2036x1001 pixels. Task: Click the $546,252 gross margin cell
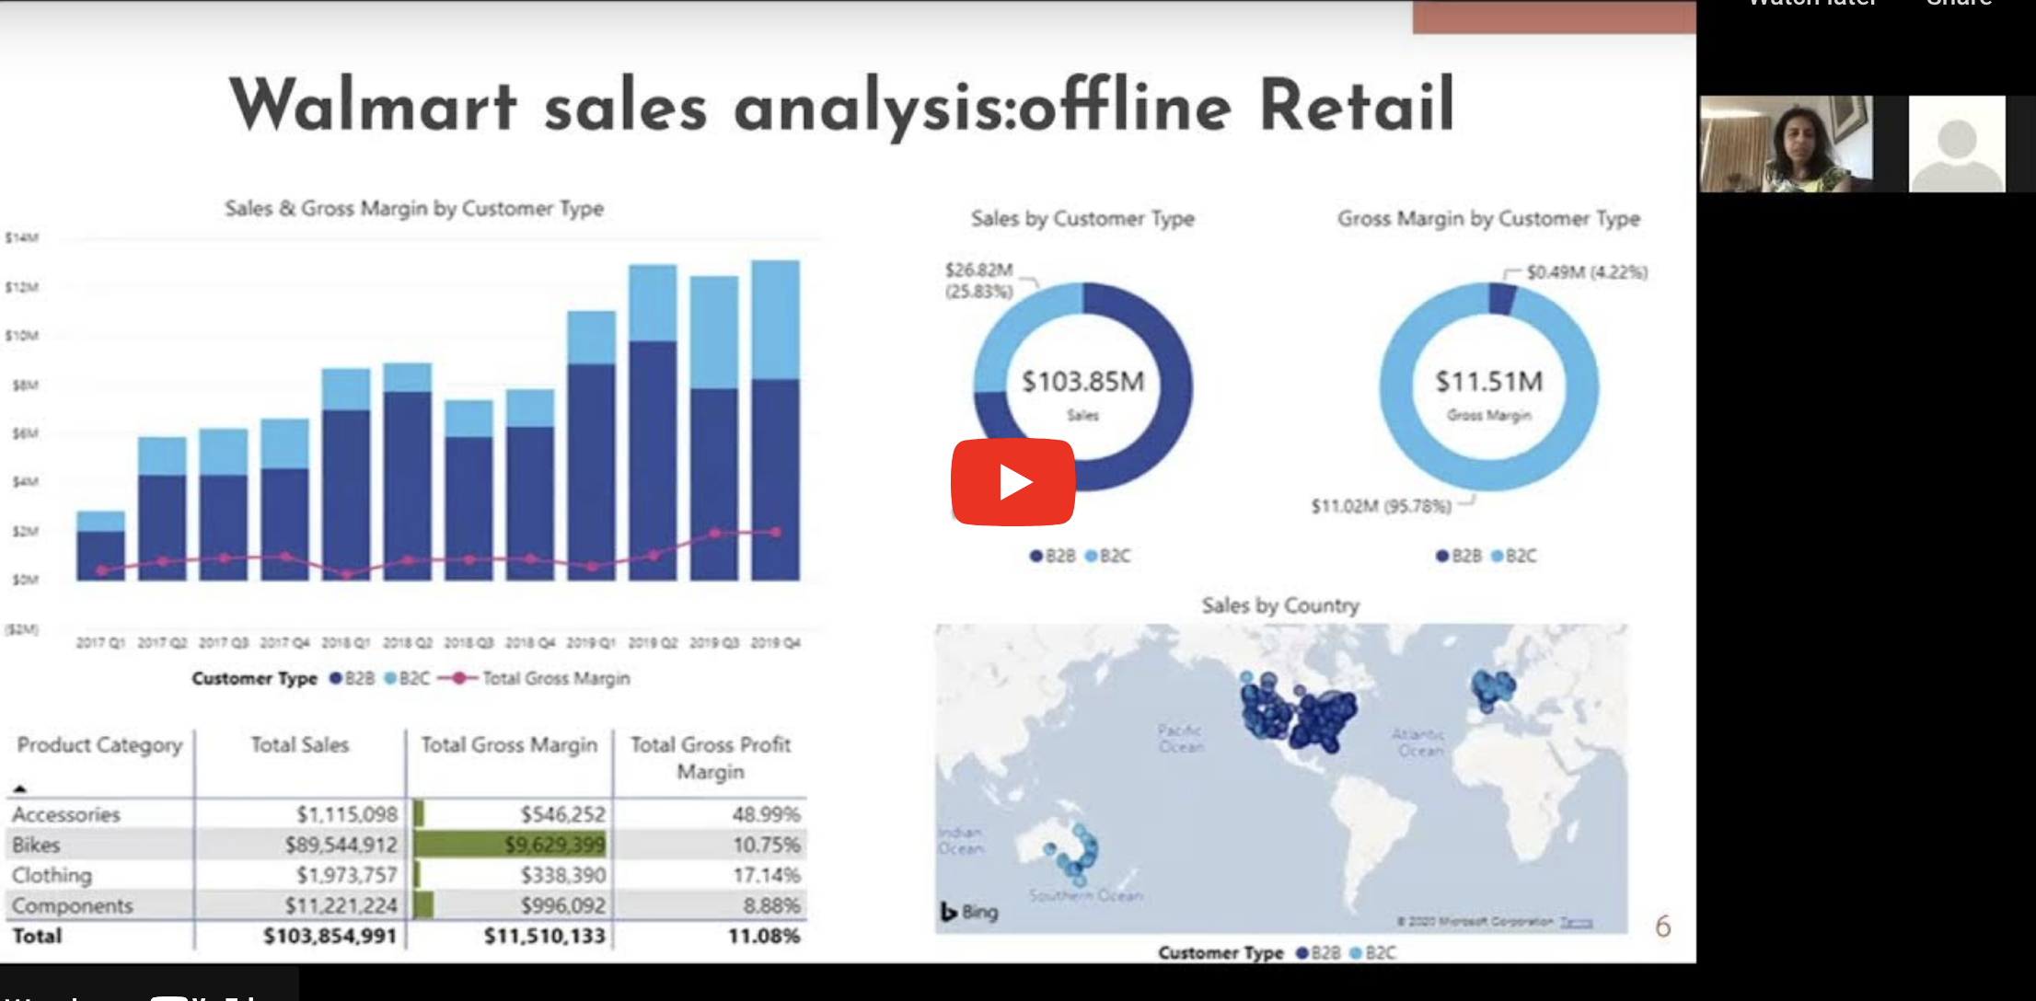[x=562, y=814]
